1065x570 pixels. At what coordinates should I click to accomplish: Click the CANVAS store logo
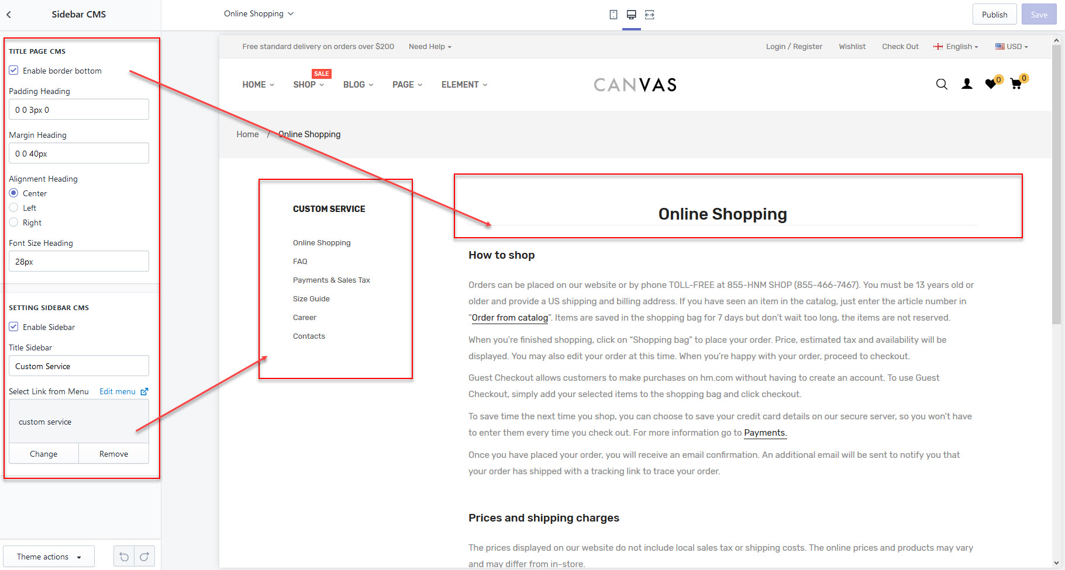(x=635, y=85)
